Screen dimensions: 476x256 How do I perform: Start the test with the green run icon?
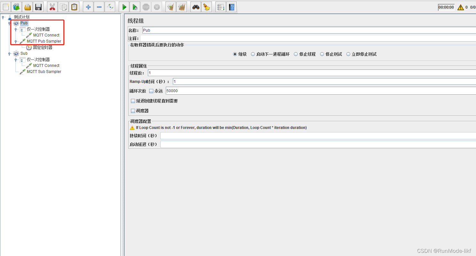[124, 7]
